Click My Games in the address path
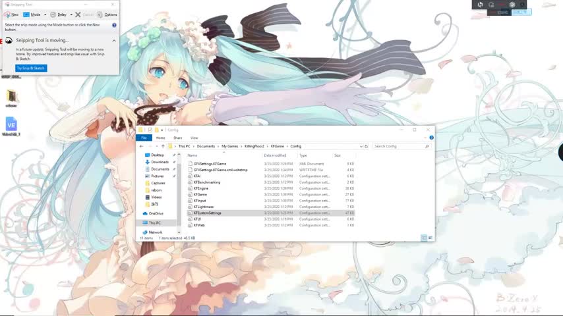This screenshot has width=563, height=316. (230, 146)
